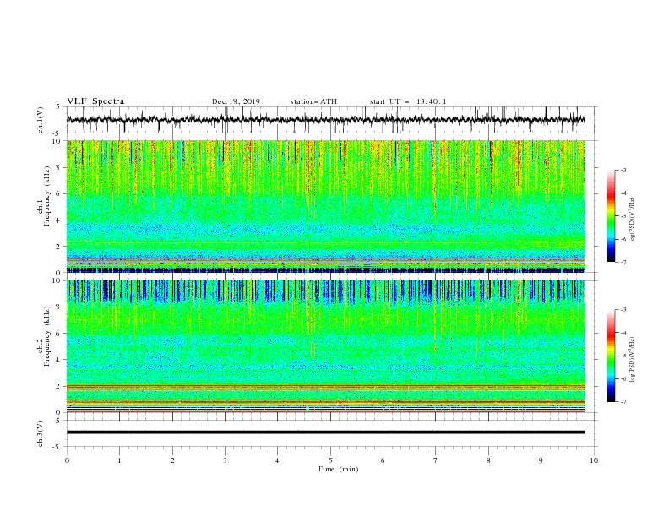
Task: Click the "6" kHz tick on the ch.1 axis
Action: [x=59, y=194]
